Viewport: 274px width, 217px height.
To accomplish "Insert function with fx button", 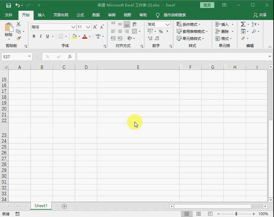I will [x=70, y=57].
